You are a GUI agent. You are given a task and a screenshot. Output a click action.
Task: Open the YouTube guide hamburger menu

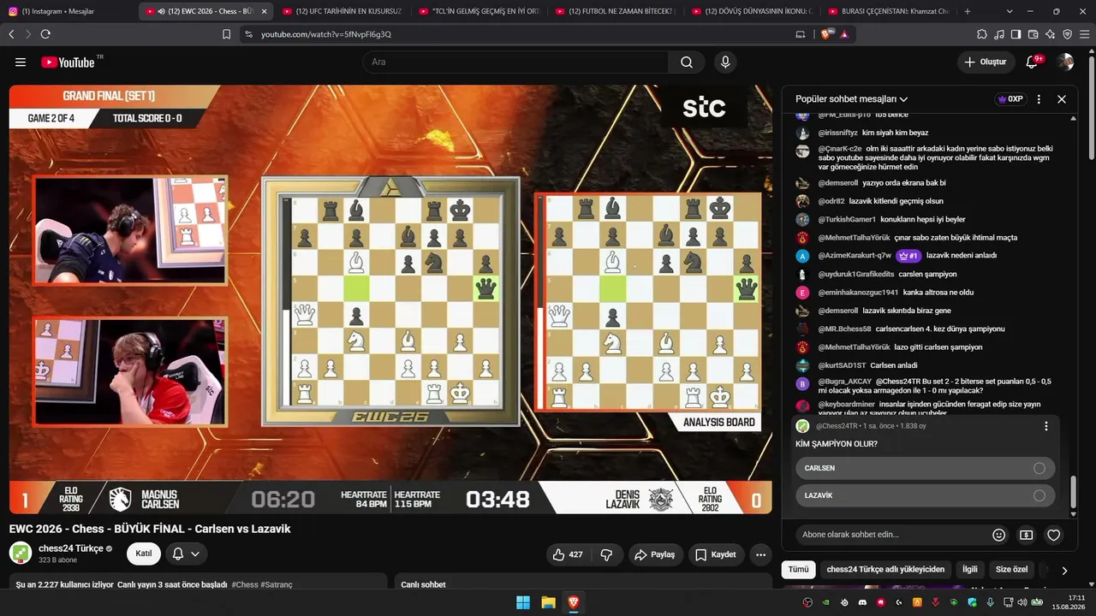(x=21, y=62)
